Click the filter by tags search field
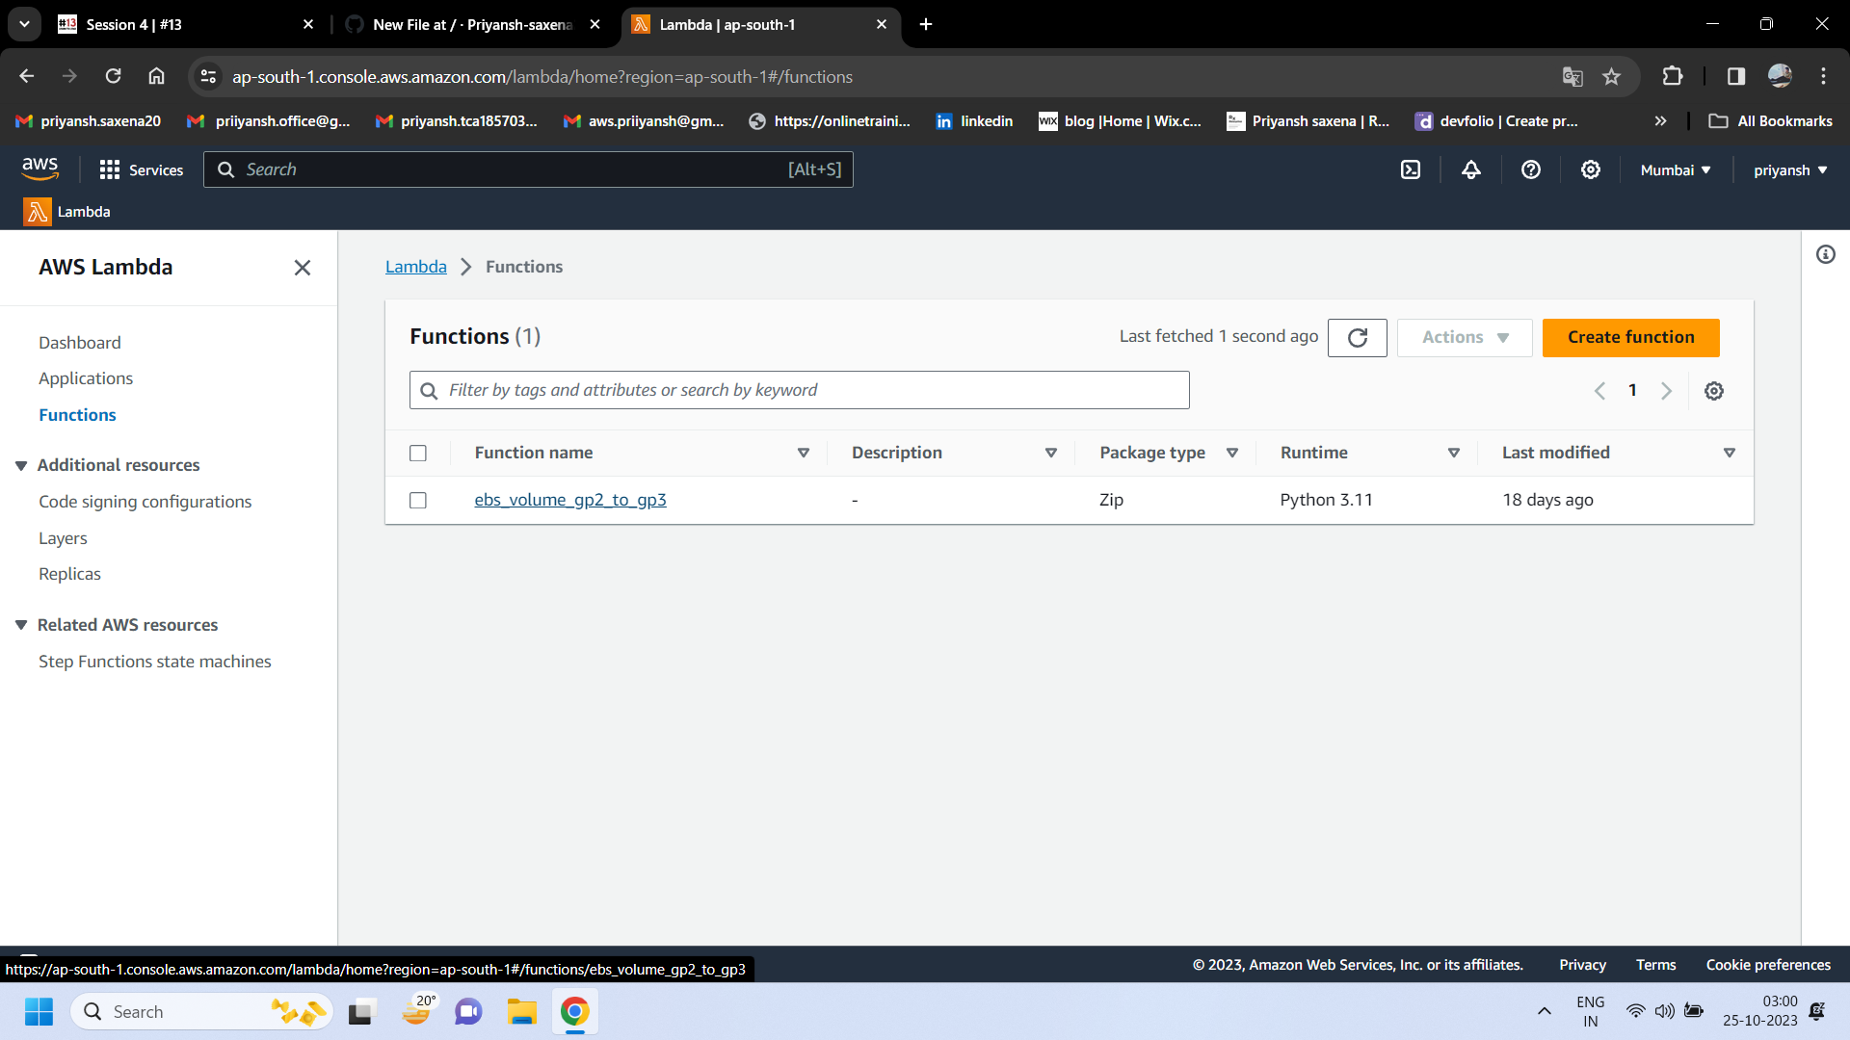This screenshot has width=1850, height=1040. (798, 389)
